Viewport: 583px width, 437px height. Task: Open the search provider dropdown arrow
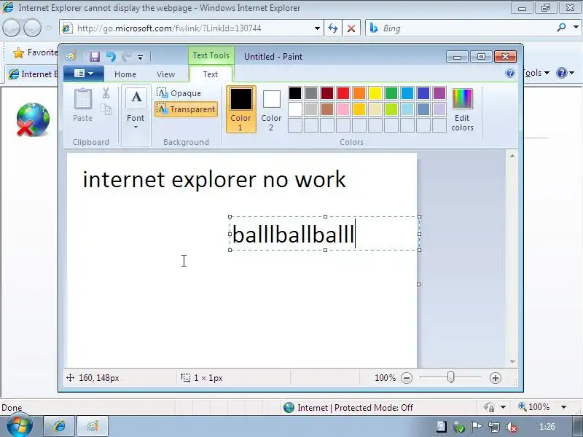(576, 28)
